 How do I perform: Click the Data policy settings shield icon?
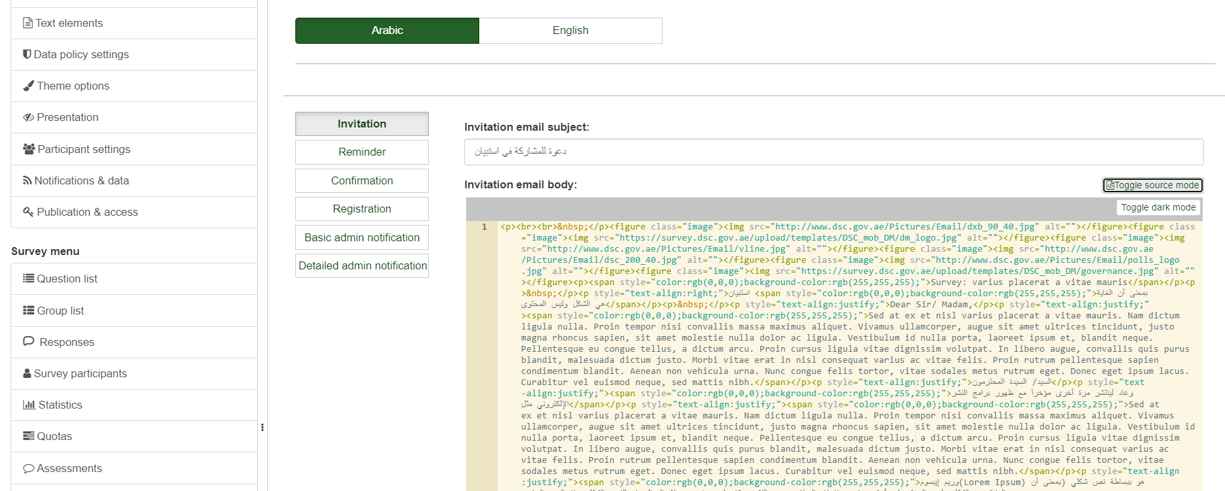pos(27,54)
